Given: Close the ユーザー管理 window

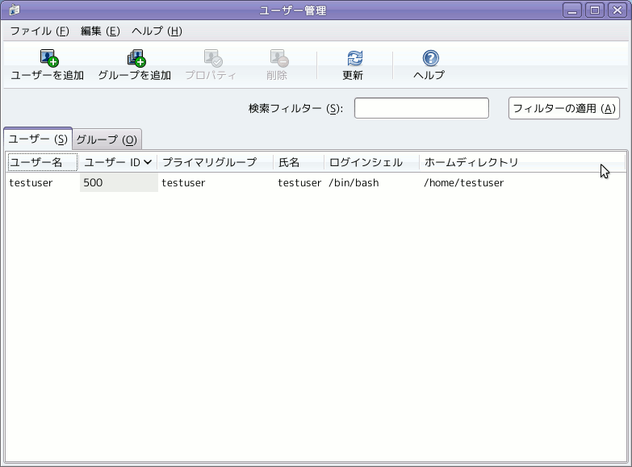Looking at the screenshot, I should click(x=617, y=10).
